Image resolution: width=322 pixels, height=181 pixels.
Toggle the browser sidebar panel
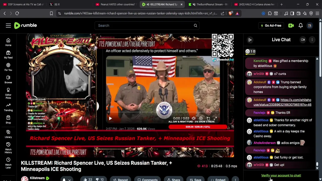point(292,13)
